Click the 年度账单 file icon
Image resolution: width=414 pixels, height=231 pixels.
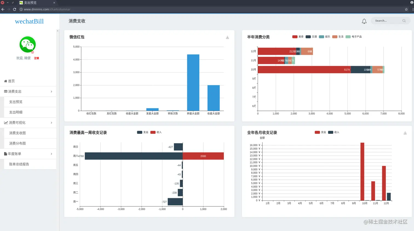tap(5, 154)
